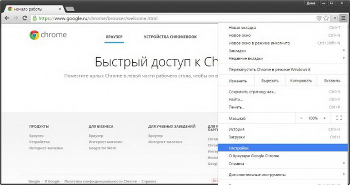Click the Изменить label in menu
The width and height of the screenshot is (350, 185).
pyautogui.click(x=238, y=81)
